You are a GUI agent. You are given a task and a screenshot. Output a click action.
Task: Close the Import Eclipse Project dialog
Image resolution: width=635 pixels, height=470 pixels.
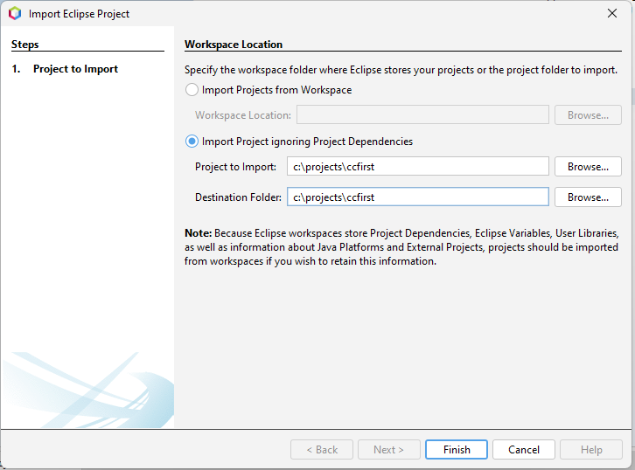tap(611, 14)
